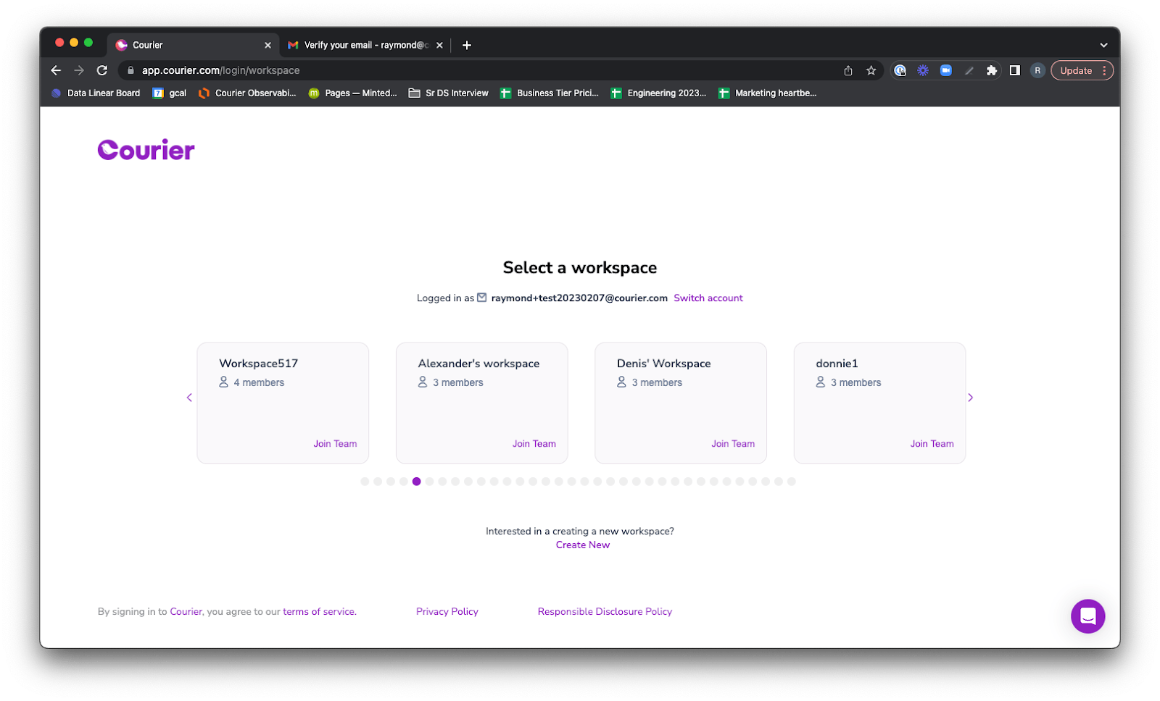Advance the workspace carousel with right arrow

point(970,398)
